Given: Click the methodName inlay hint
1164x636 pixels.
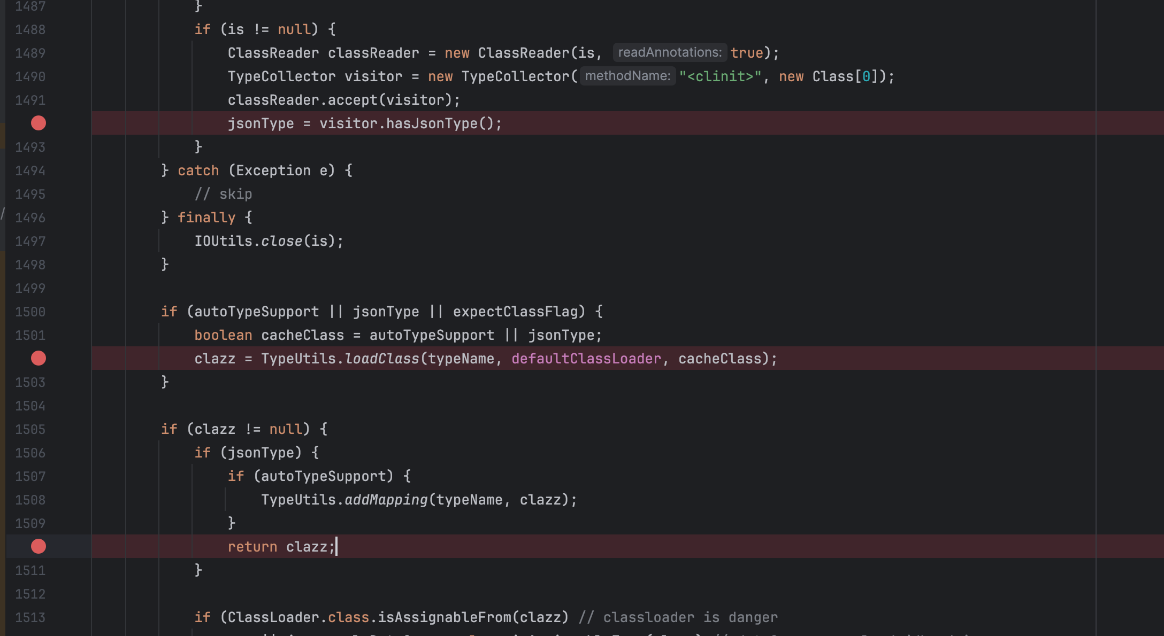Looking at the screenshot, I should 627,76.
